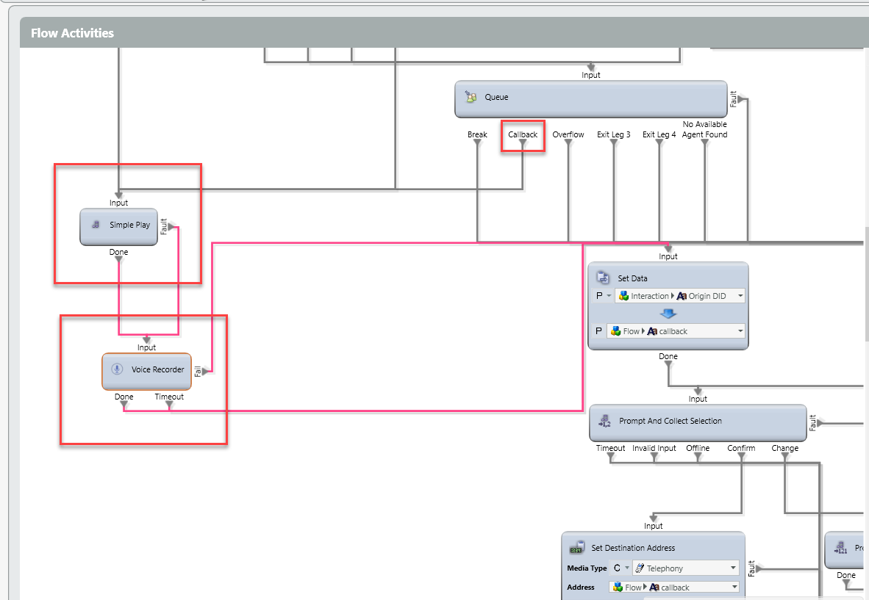Expand the Flow callback dropdown in Set Data
Screen dimensions: 869x600
[739, 331]
